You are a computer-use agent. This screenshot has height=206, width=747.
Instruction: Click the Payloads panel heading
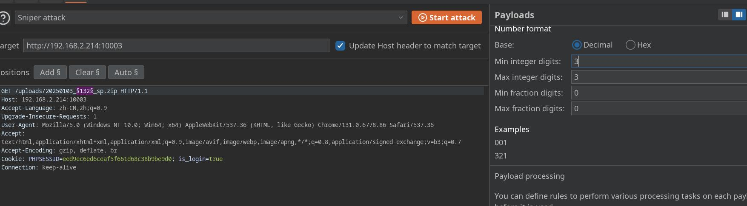514,15
